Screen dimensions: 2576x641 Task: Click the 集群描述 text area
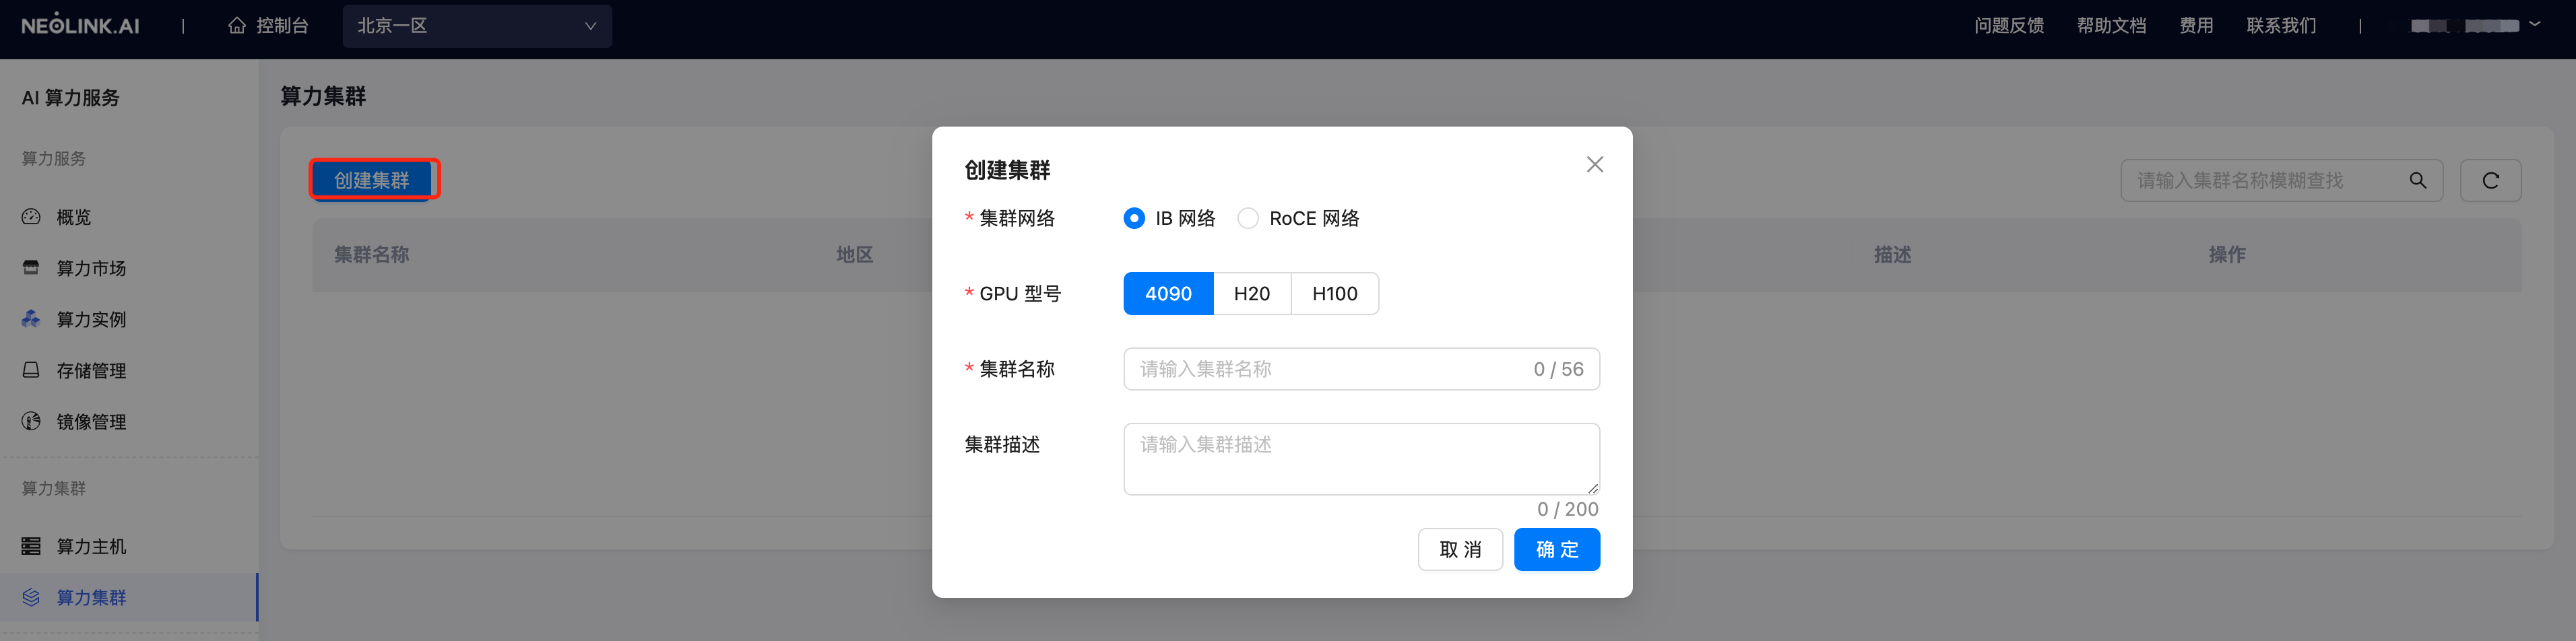1361,459
